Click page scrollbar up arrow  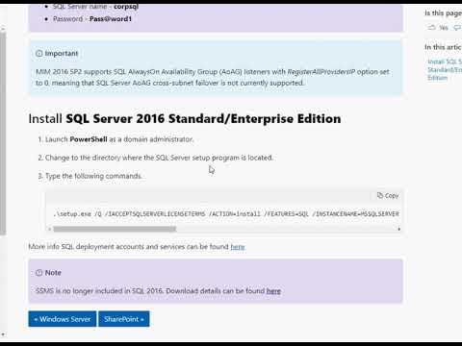(3, 29)
